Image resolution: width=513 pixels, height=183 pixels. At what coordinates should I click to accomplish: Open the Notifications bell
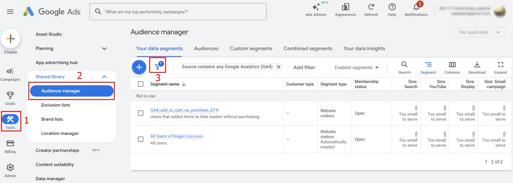click(416, 7)
